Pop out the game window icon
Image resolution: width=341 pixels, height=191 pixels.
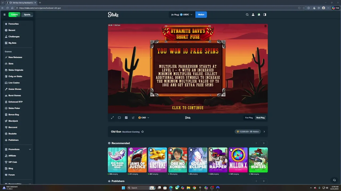[x=133, y=118]
